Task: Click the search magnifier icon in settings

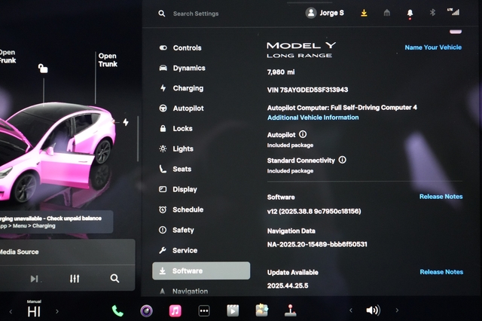Action: (162, 14)
